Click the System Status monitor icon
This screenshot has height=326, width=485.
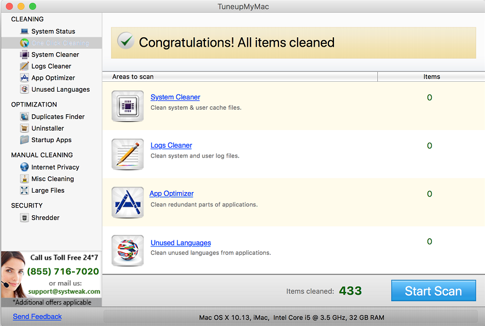coord(24,31)
